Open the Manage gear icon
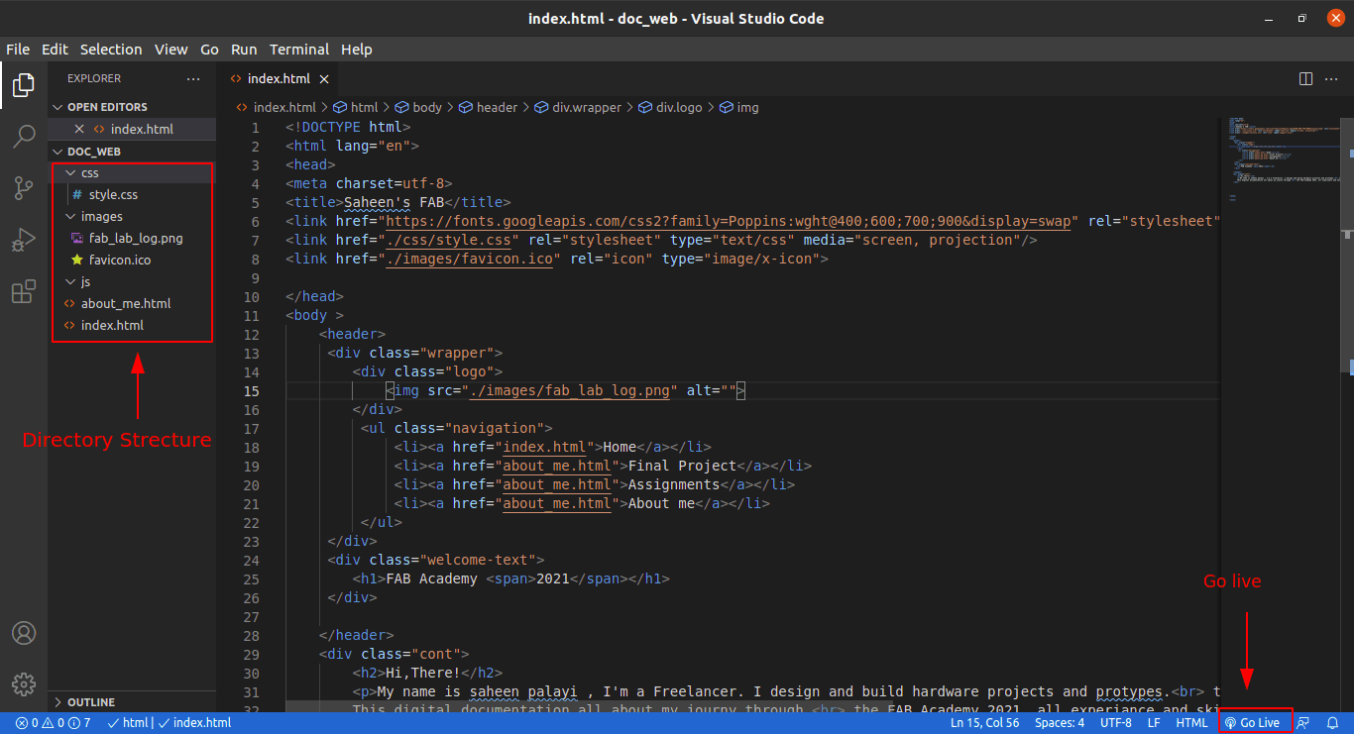 [x=24, y=684]
